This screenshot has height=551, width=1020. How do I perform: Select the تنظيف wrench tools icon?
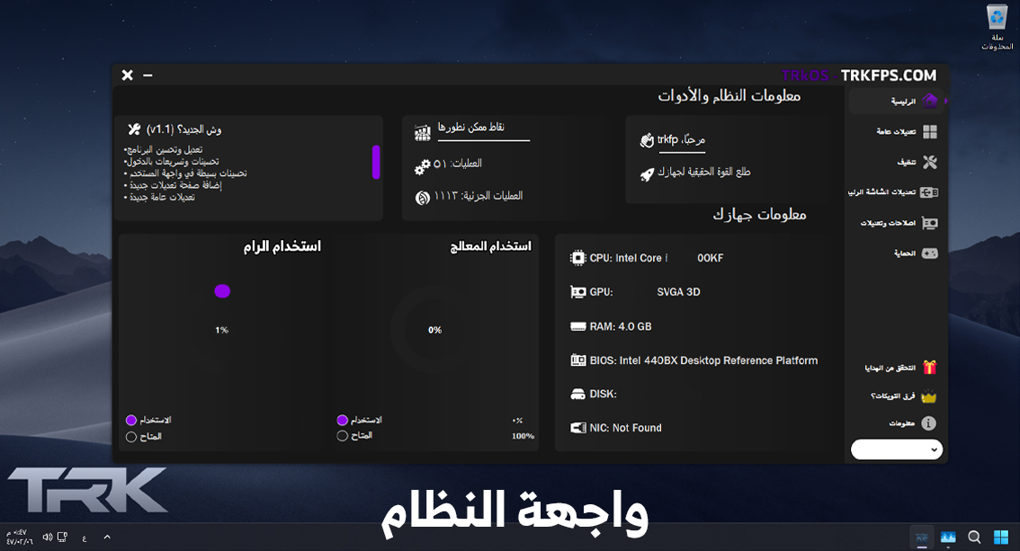(929, 162)
